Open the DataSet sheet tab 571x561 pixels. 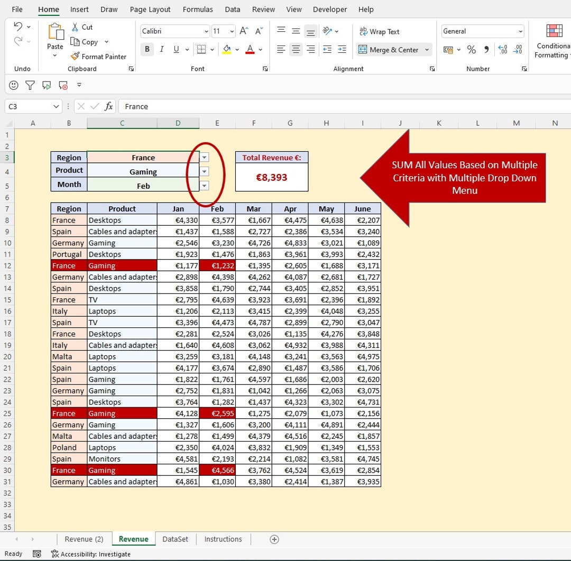(x=175, y=539)
